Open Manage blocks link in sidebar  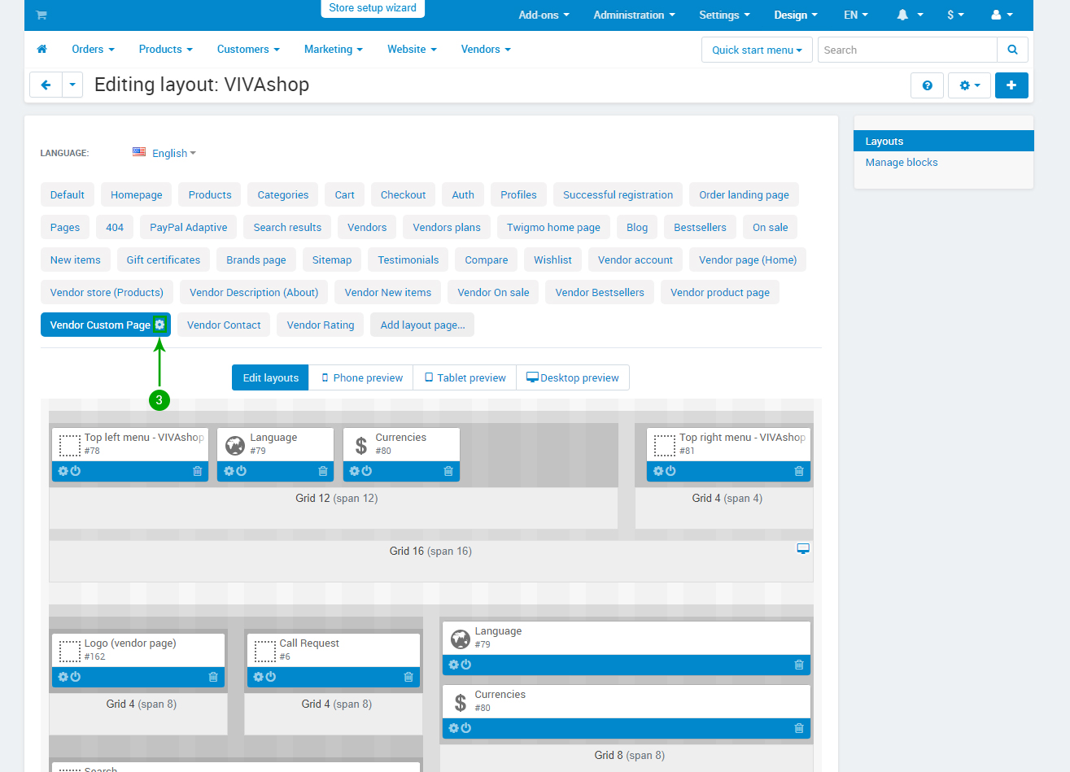coord(901,162)
